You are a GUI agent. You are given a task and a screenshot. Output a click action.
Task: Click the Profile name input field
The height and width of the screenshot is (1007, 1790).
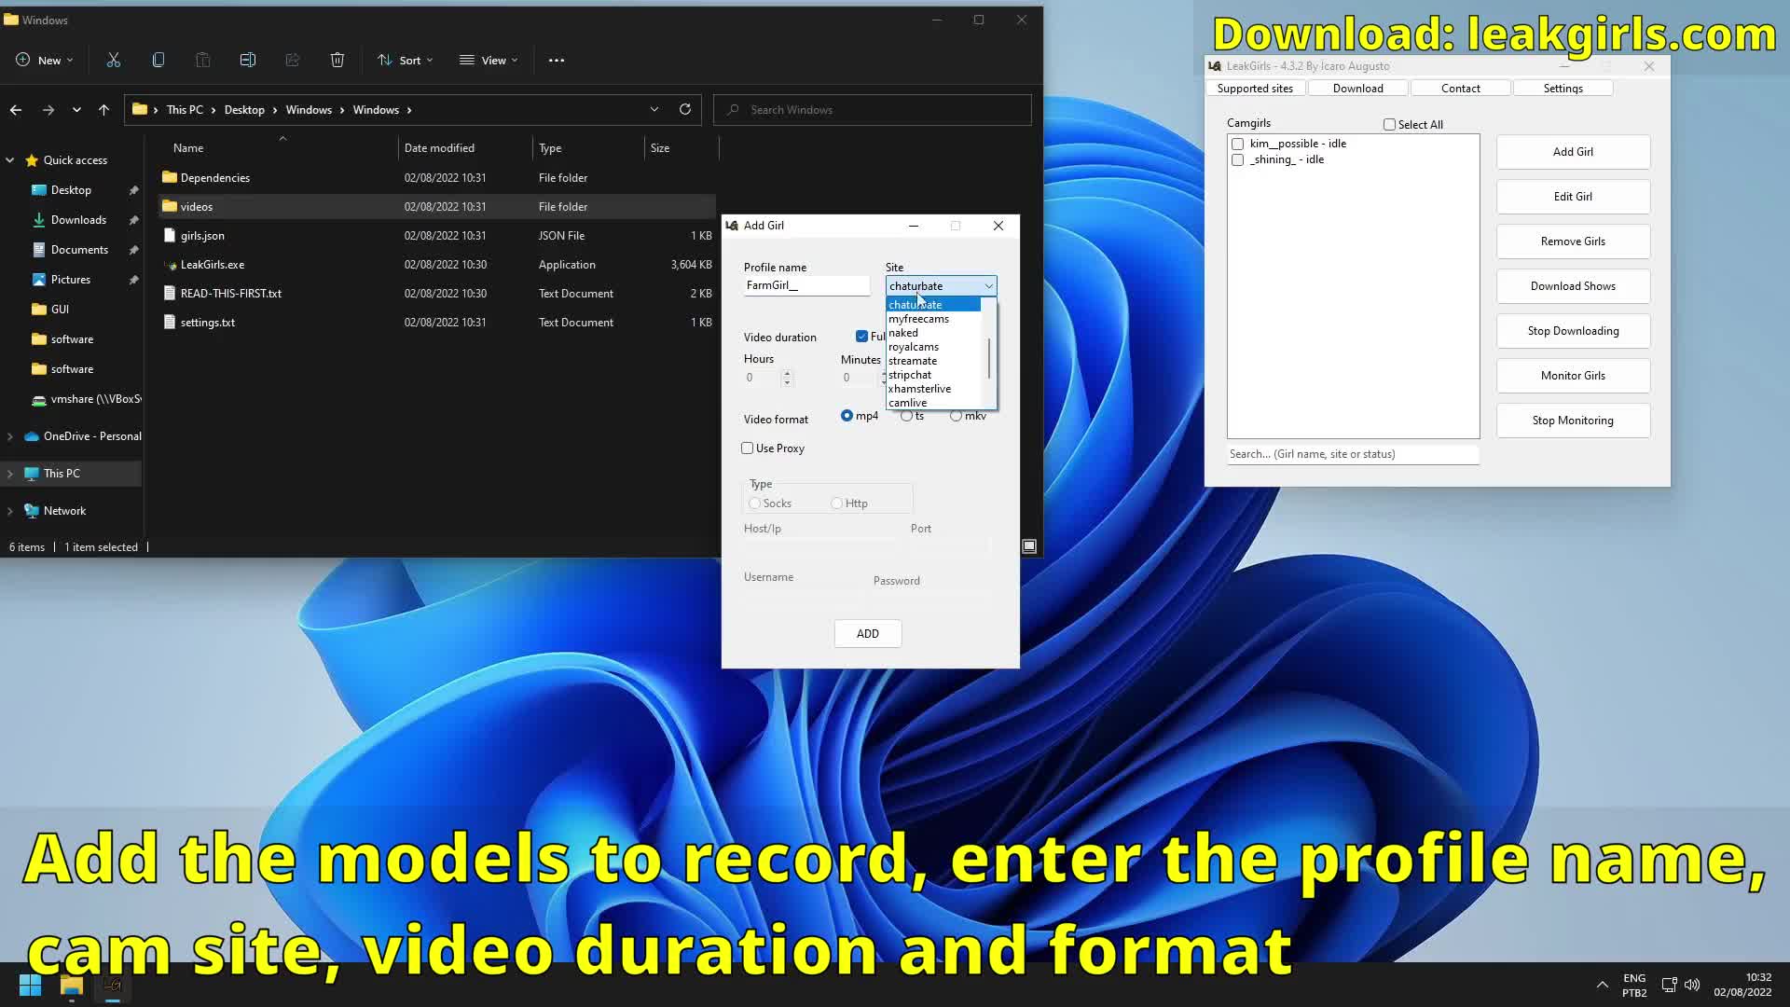[805, 285]
